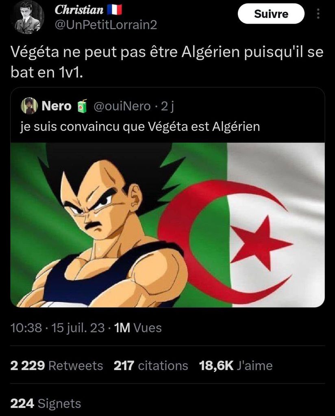Show the 217 citations list
This screenshot has width=335, height=416.
[x=150, y=366]
